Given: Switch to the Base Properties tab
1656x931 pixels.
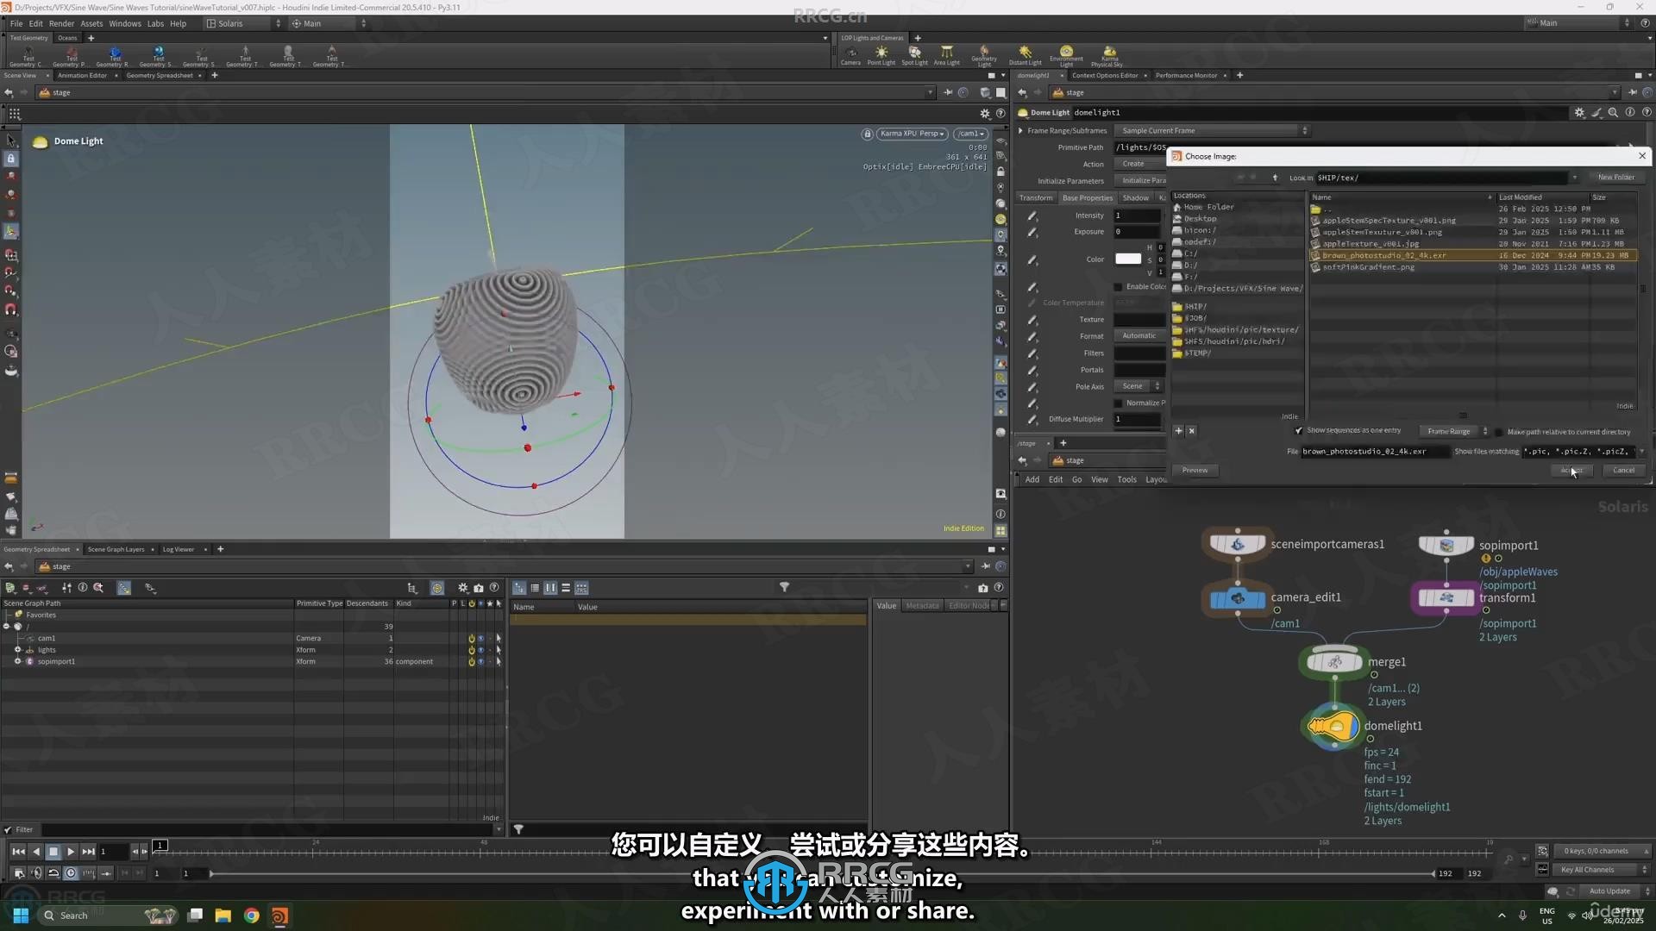Looking at the screenshot, I should (x=1087, y=198).
